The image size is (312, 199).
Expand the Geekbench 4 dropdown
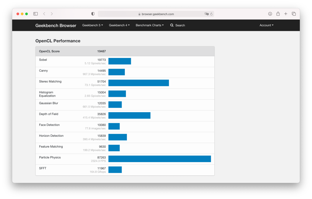119,25
